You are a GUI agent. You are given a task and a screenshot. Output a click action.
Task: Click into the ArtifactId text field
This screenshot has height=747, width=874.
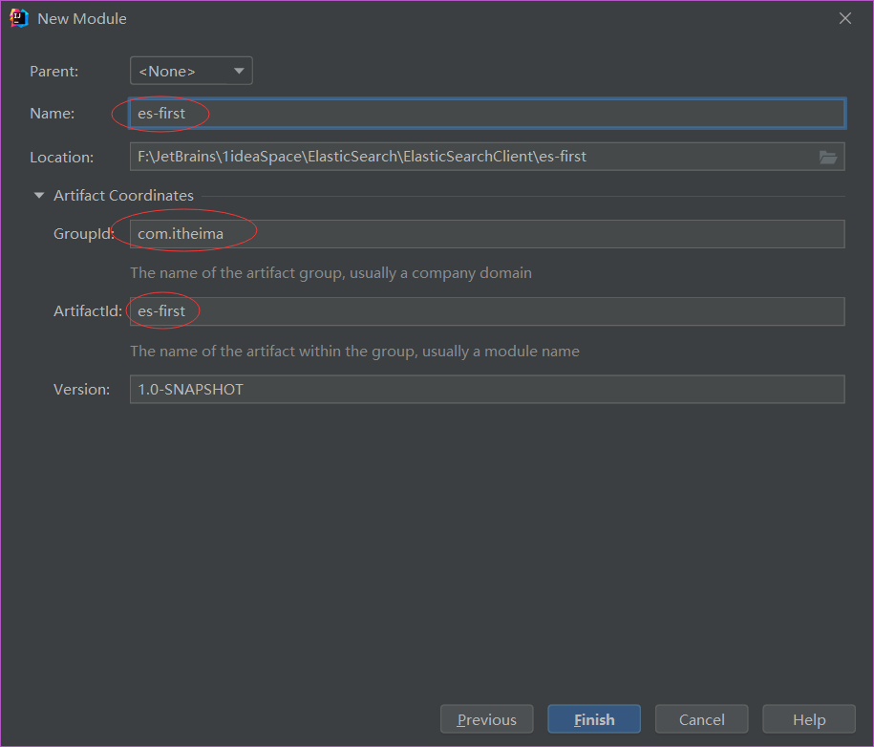(x=487, y=311)
